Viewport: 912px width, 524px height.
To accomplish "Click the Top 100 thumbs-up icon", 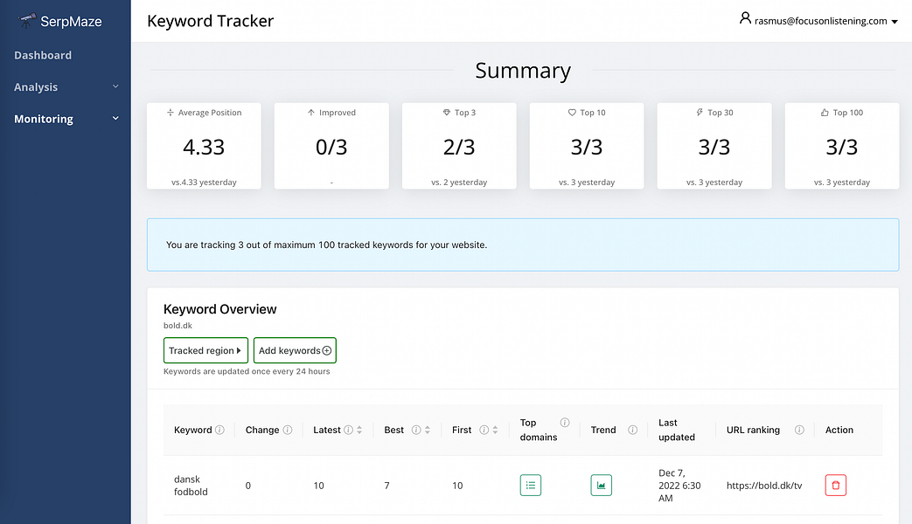I will (x=825, y=112).
